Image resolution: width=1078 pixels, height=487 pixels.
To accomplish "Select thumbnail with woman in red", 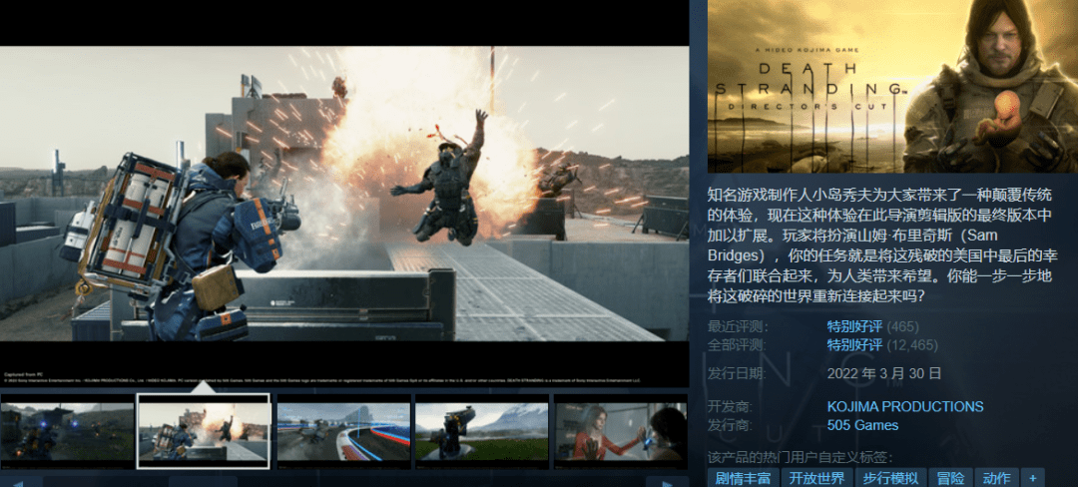I will coord(621,431).
